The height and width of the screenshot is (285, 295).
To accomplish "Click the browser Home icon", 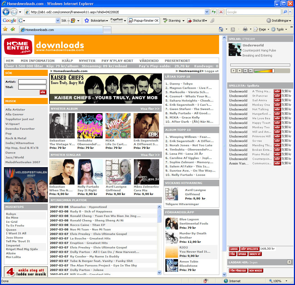I will [221, 29].
